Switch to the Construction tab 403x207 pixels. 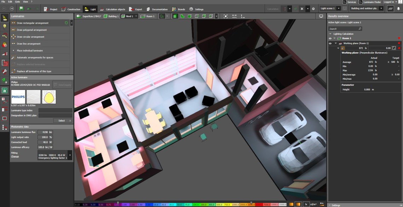71,9
